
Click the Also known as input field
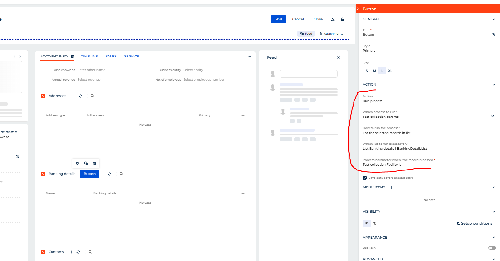(109, 70)
